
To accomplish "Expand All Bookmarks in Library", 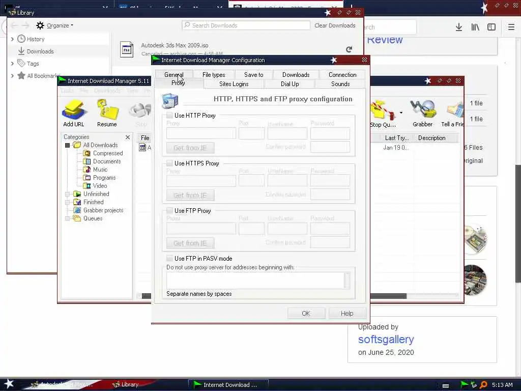I will [12, 76].
